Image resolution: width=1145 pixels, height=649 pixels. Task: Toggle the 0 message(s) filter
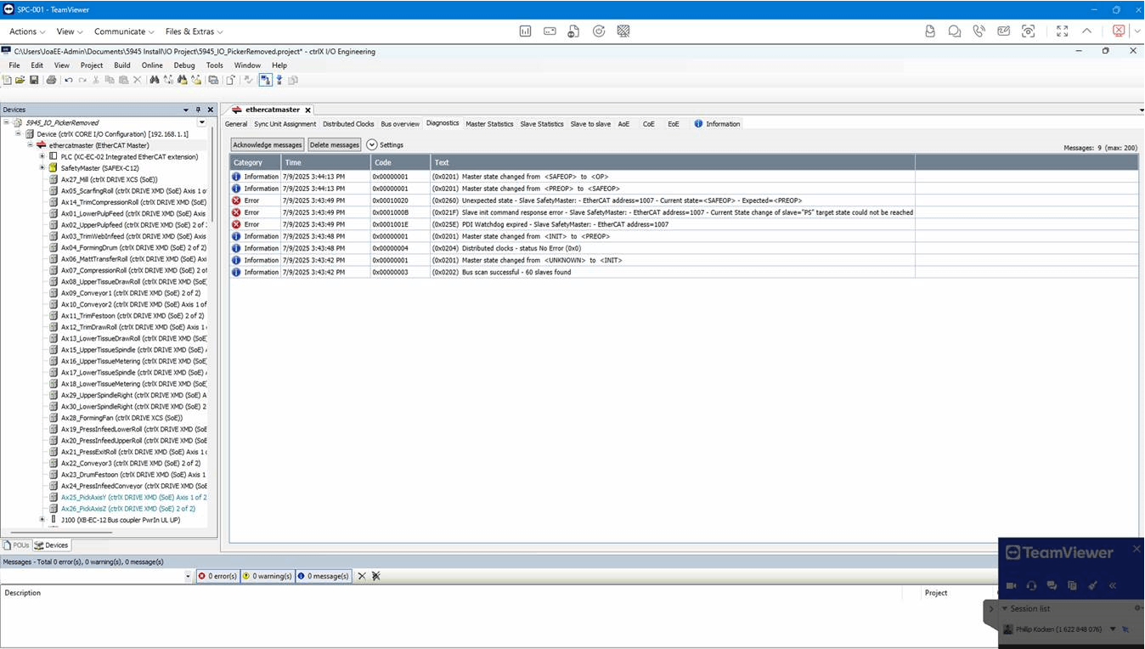point(323,576)
